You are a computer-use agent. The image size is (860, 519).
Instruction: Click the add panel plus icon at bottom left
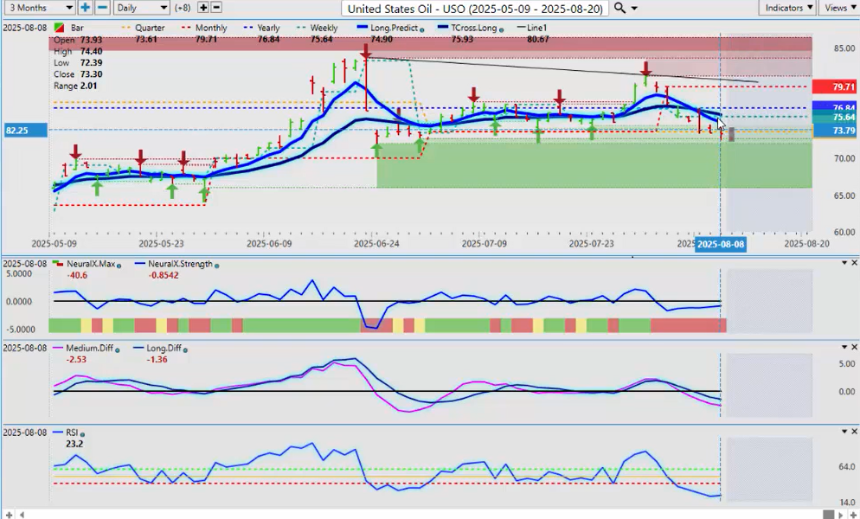8,514
